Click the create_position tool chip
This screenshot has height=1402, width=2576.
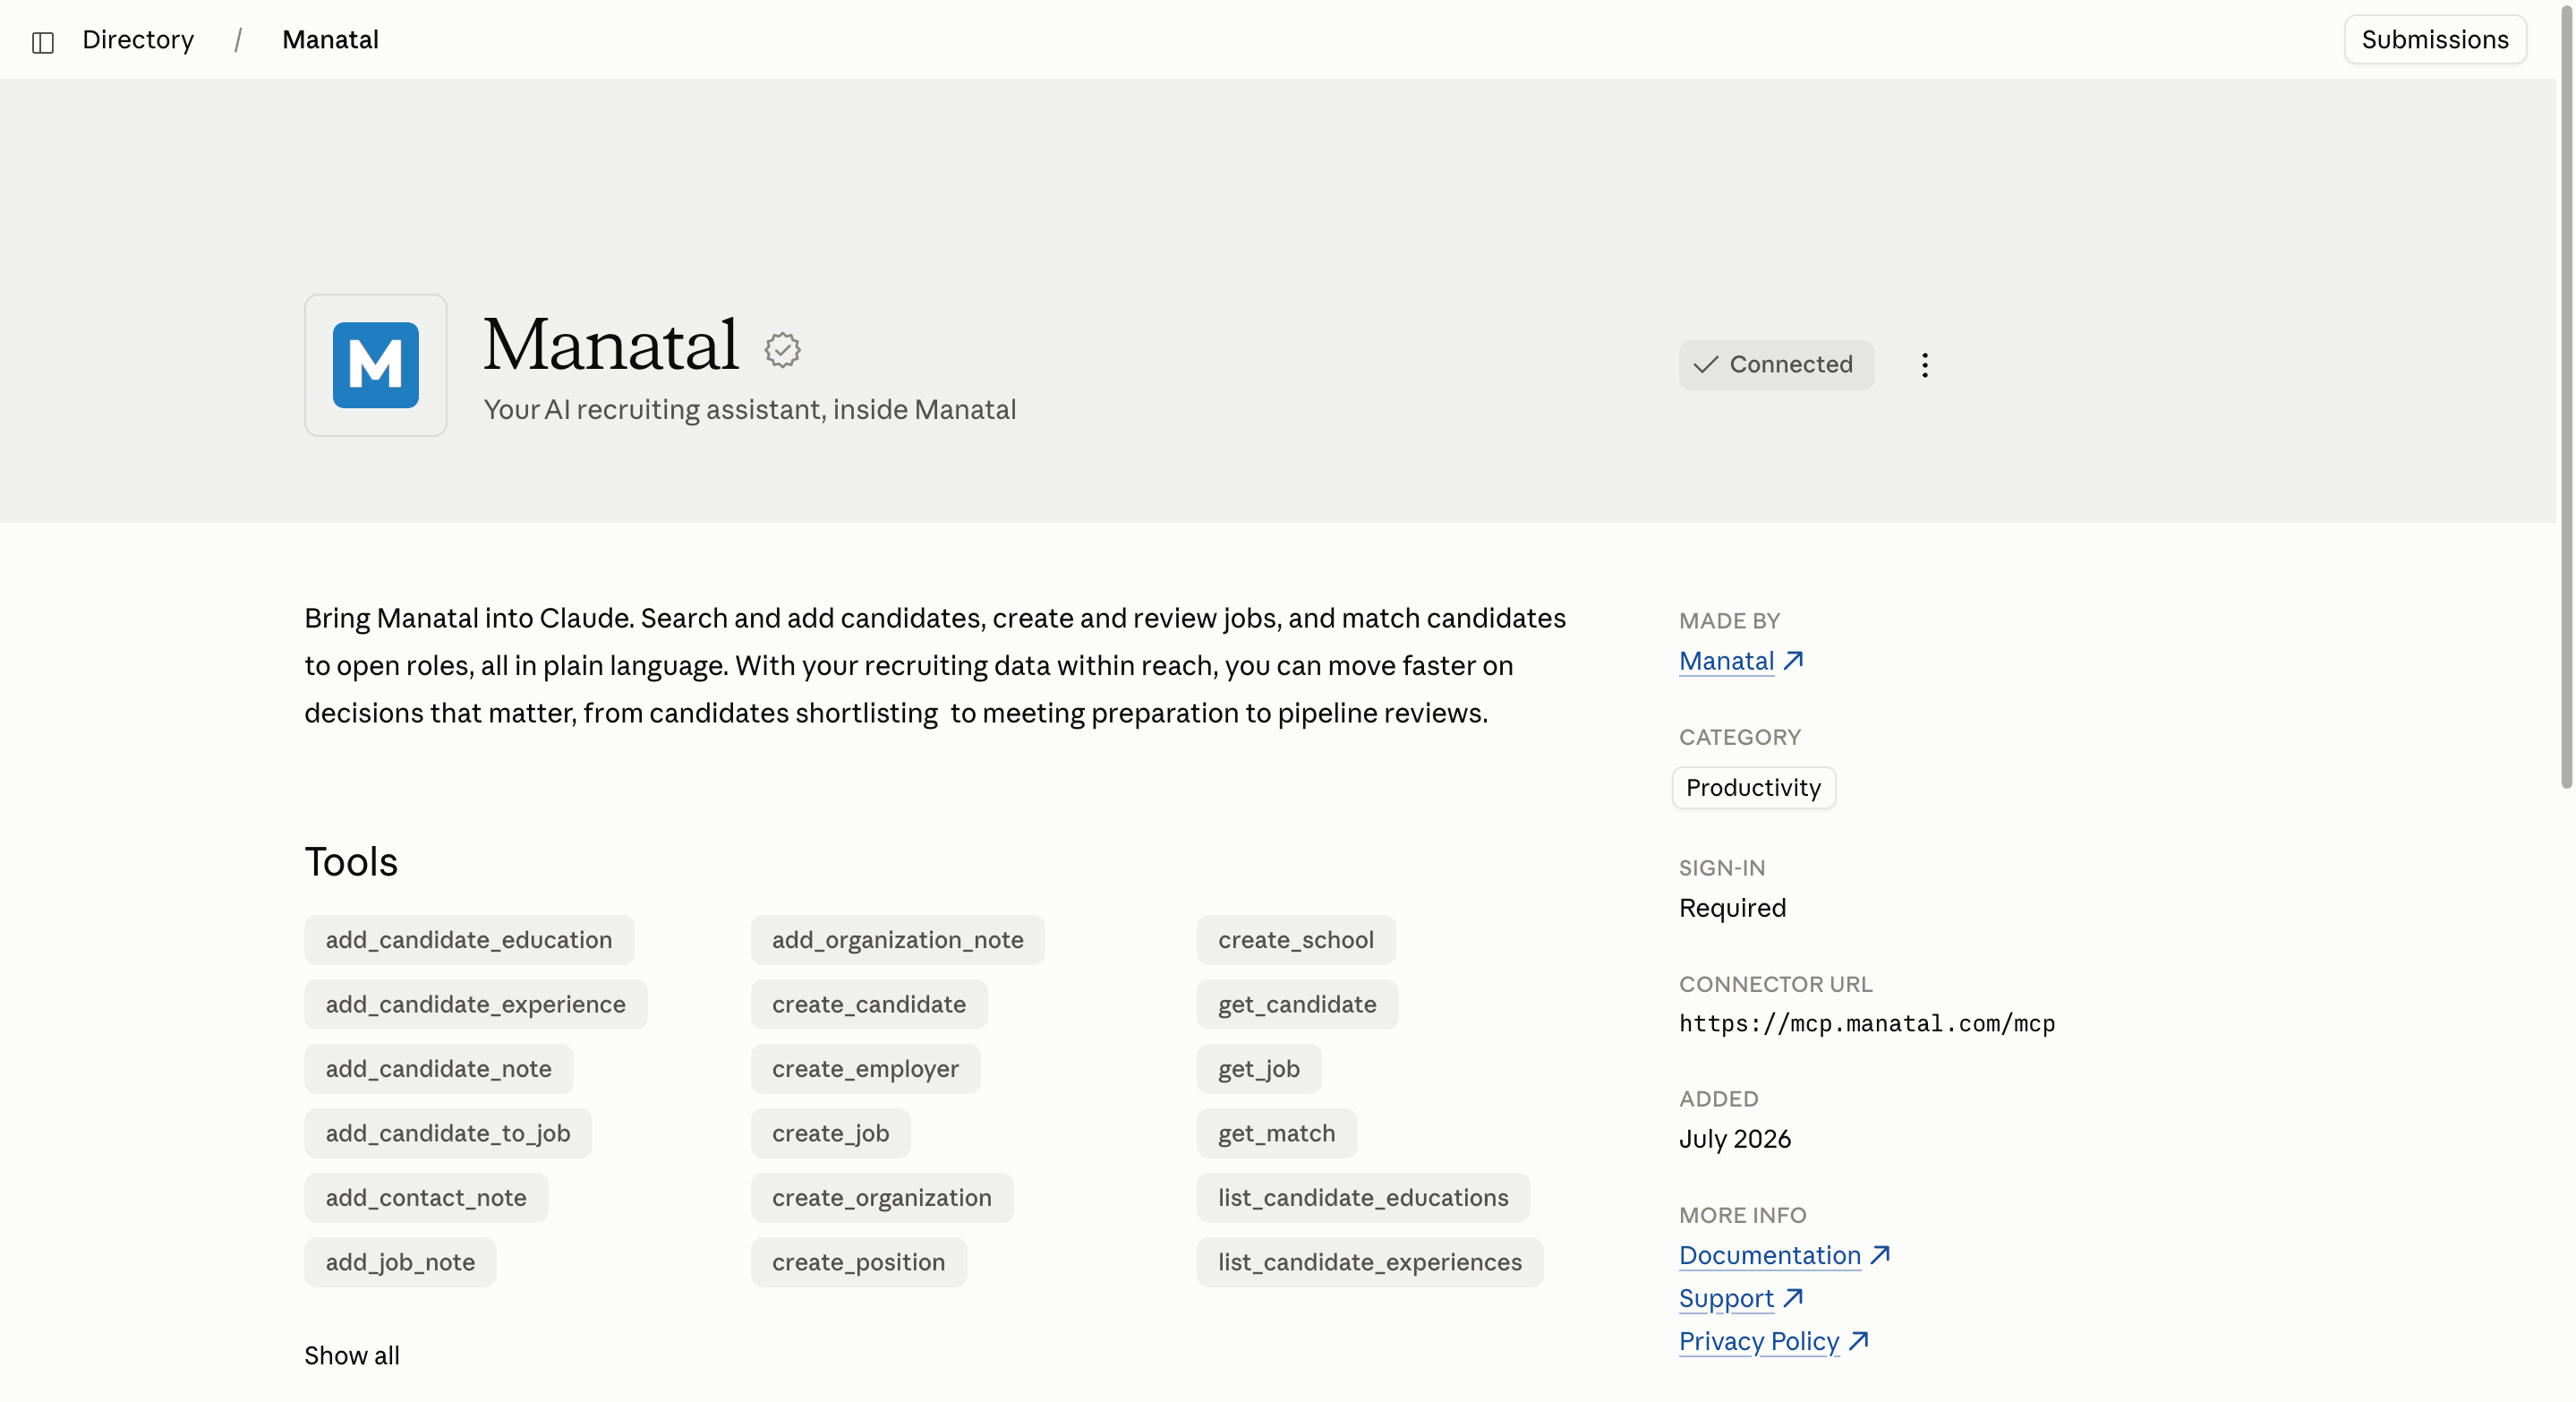[859, 1262]
